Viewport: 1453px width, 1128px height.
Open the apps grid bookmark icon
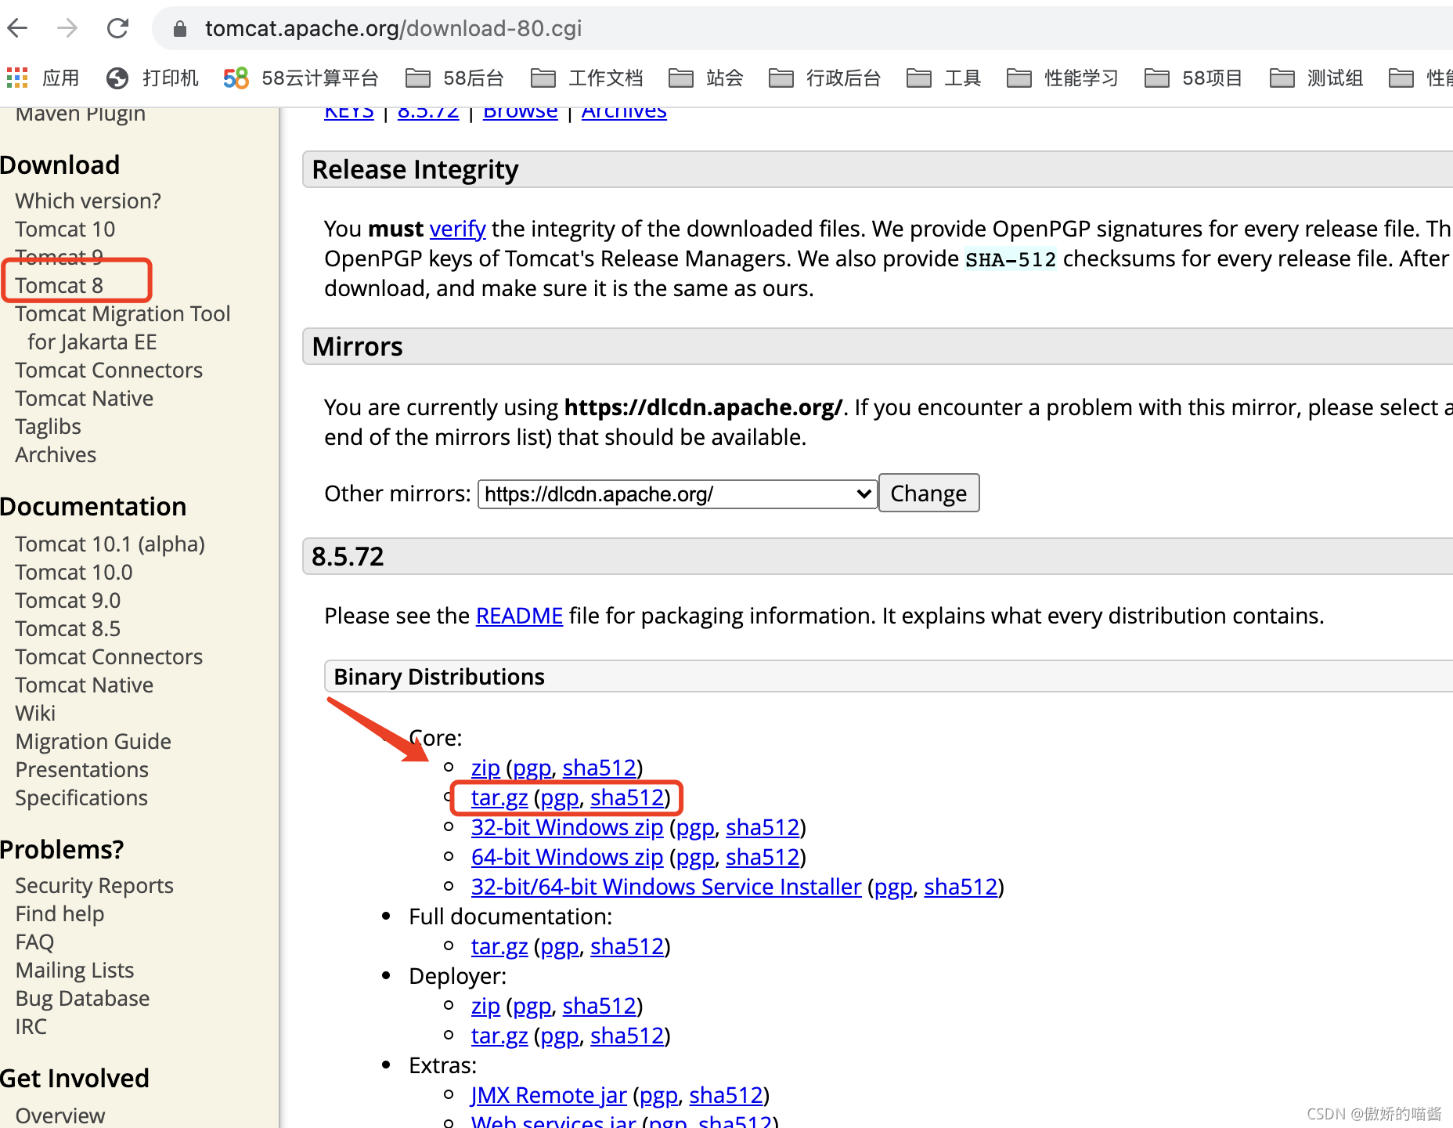point(17,78)
